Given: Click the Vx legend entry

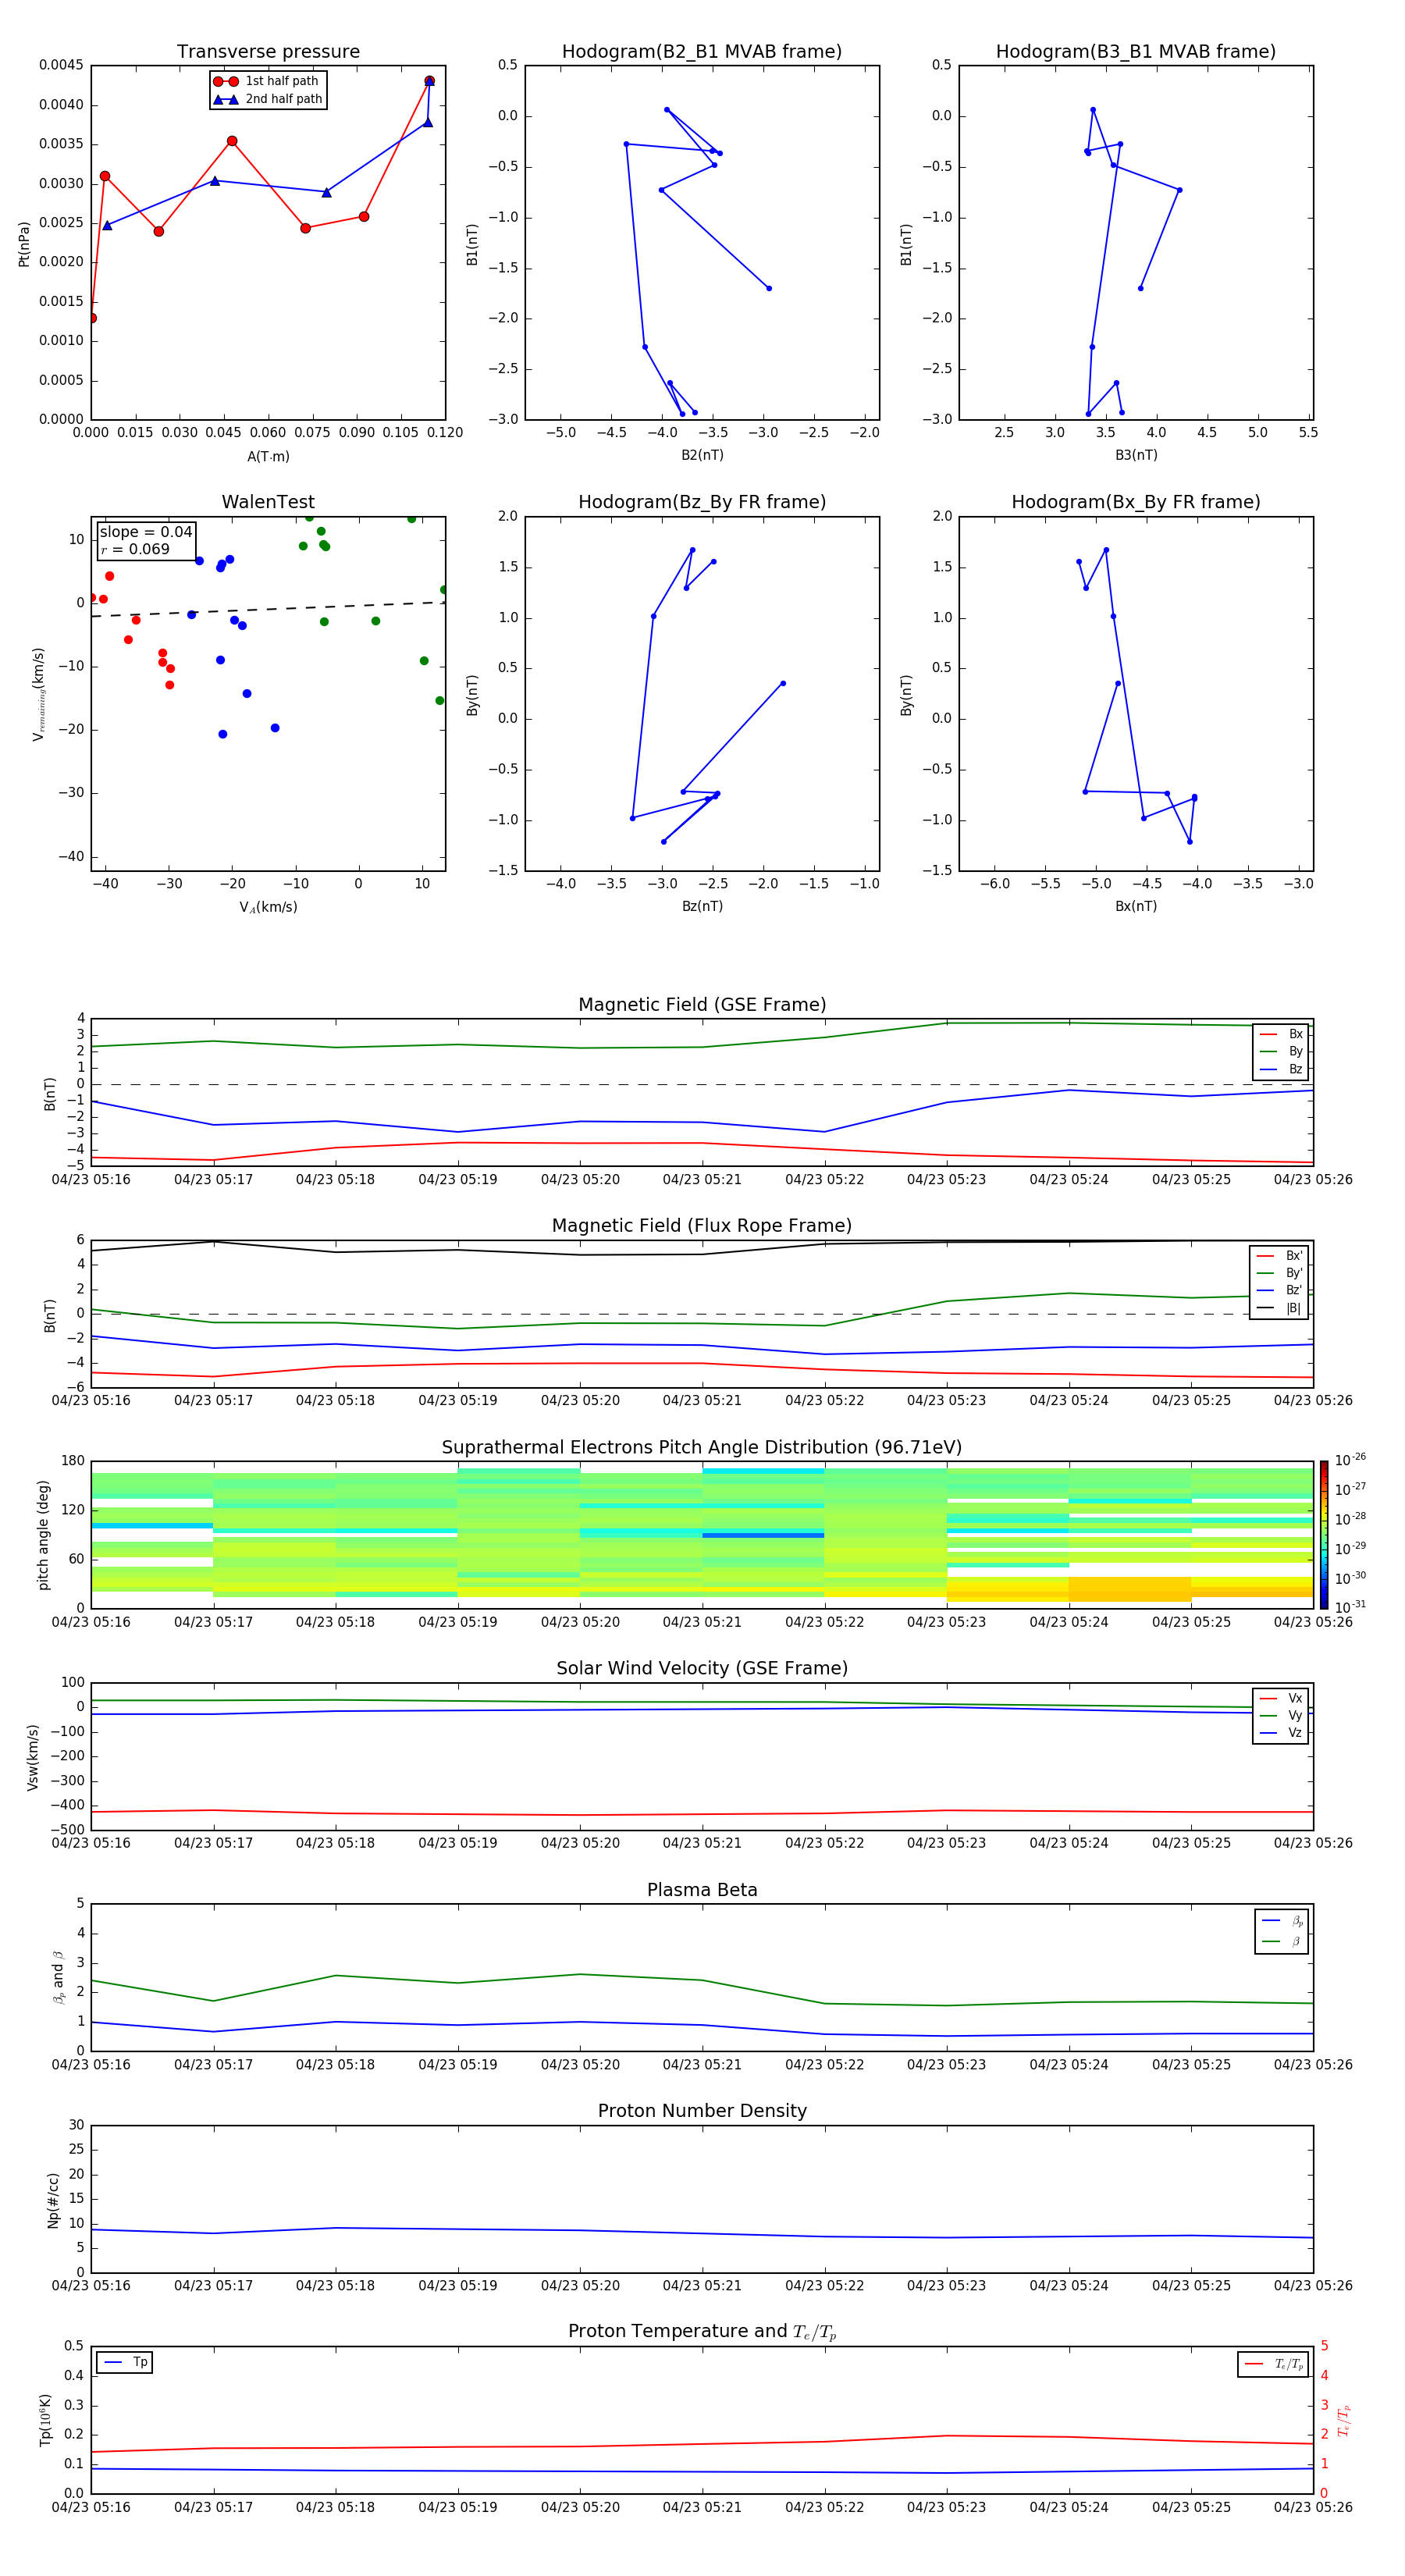Looking at the screenshot, I should [x=1282, y=1698].
